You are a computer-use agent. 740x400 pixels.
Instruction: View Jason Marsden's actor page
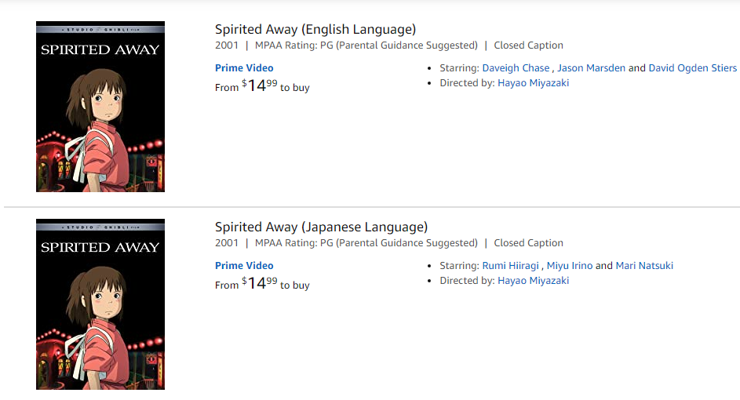[x=592, y=68]
